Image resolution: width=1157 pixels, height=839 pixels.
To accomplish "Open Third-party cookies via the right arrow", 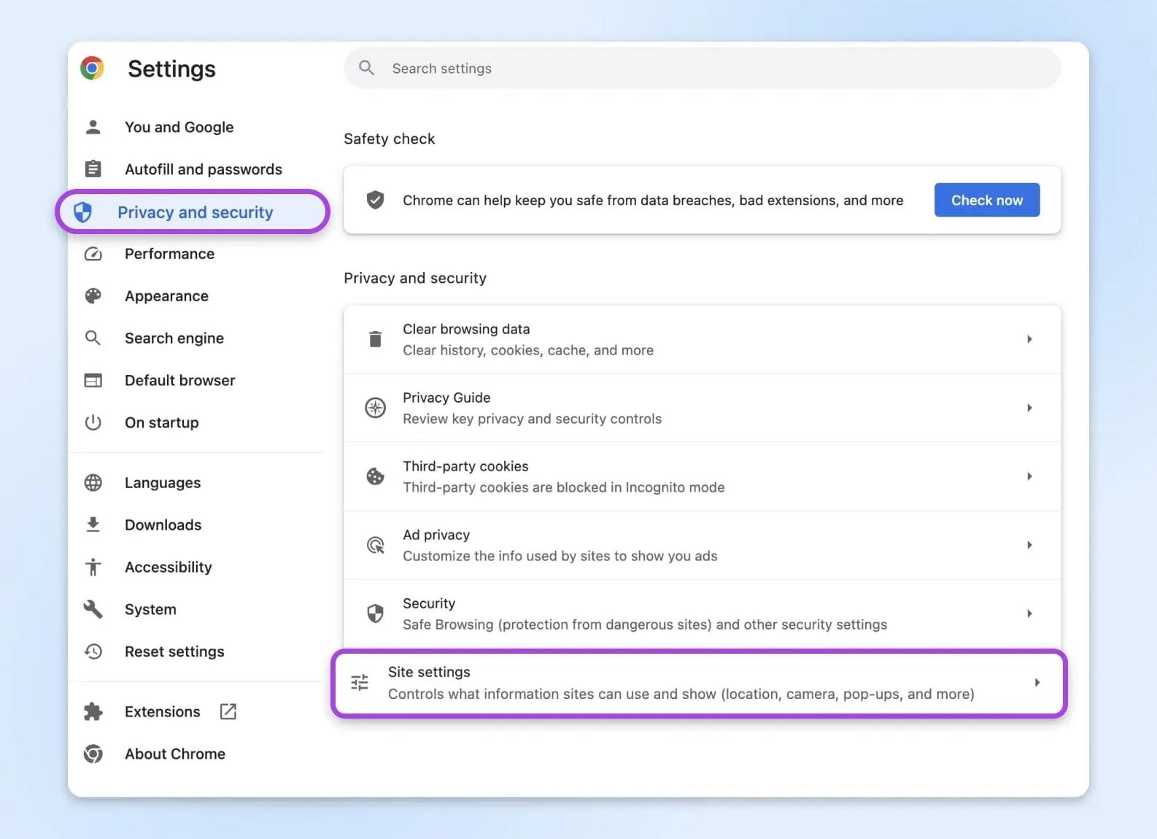I will click(1029, 476).
